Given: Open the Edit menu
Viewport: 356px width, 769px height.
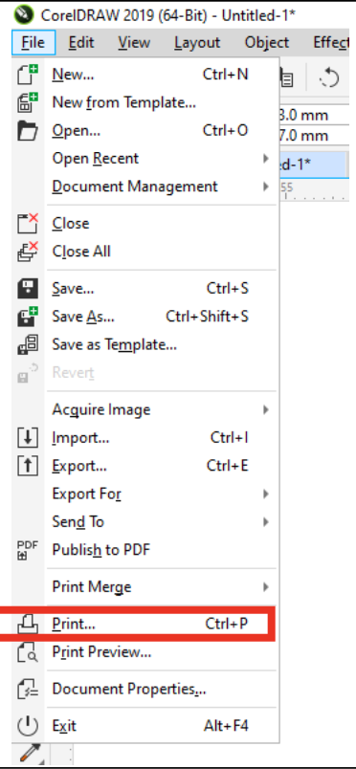Looking at the screenshot, I should pyautogui.click(x=81, y=43).
